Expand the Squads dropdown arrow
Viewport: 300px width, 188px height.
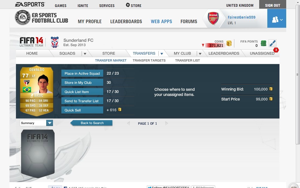(85, 54)
